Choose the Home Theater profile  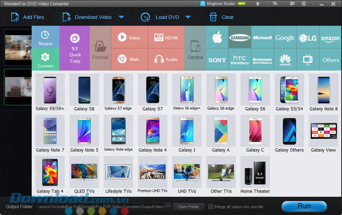click(255, 175)
